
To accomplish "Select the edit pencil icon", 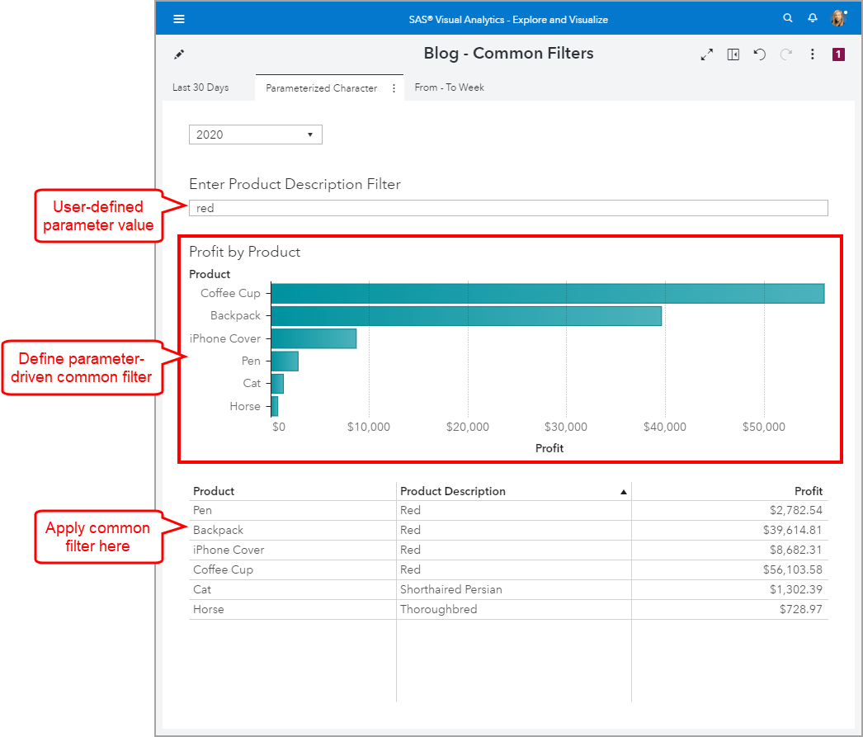I will [x=178, y=53].
